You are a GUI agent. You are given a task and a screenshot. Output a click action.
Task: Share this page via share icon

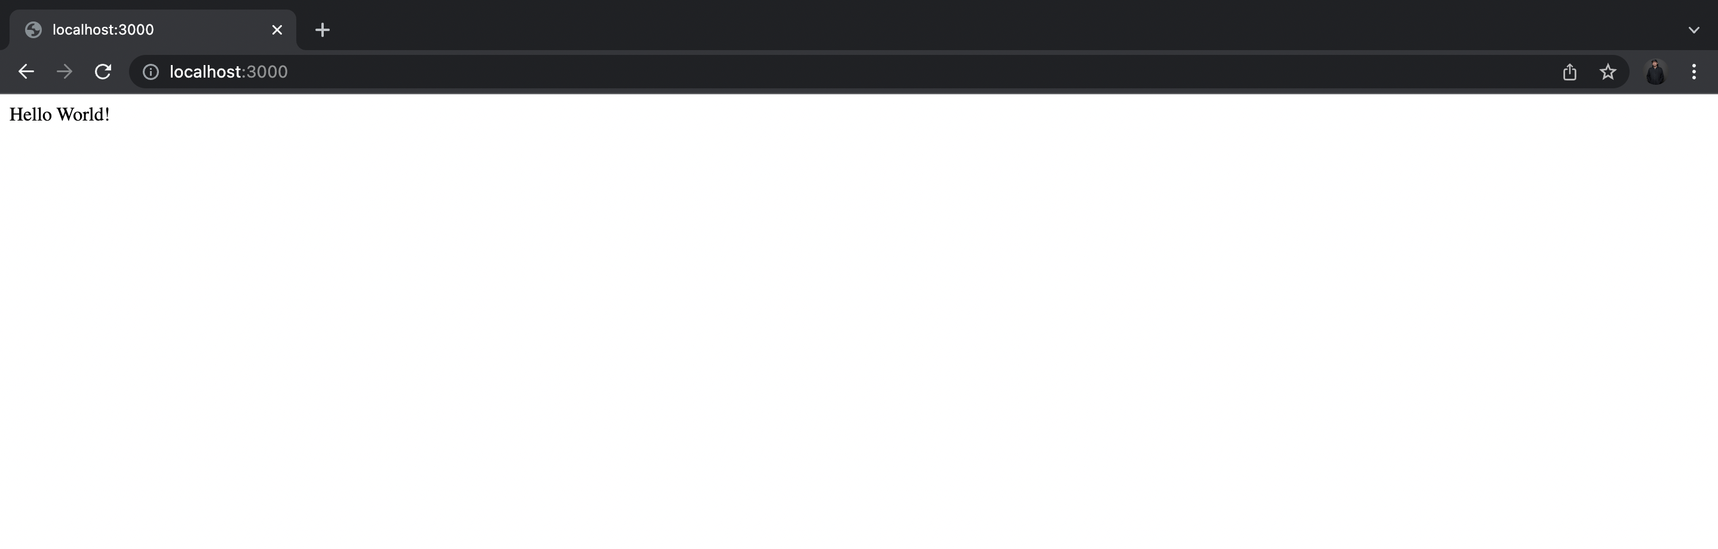tap(1569, 72)
